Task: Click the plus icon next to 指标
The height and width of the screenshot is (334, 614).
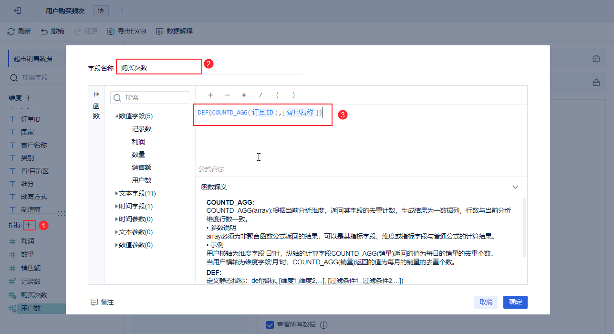Action: pos(29,225)
